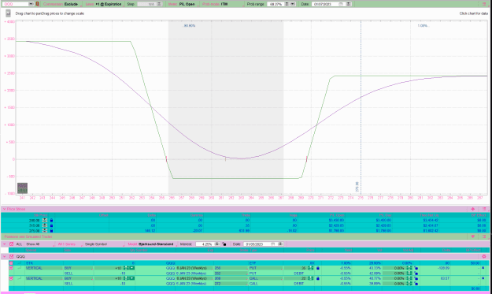Image resolution: width=492 pixels, height=294 pixels.
Task: Collapse the QQQ symbol group
Action: pyautogui.click(x=5, y=257)
